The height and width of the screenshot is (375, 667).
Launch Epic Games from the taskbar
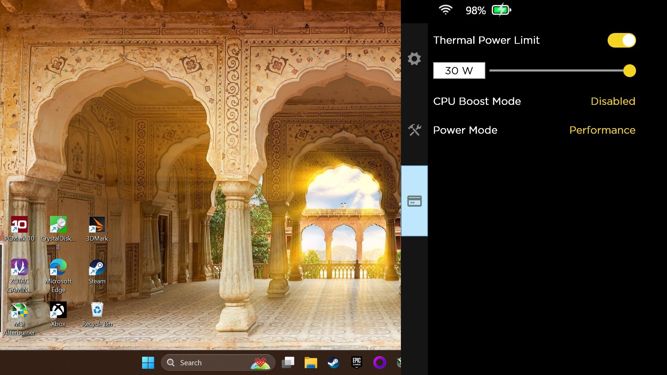coord(356,362)
